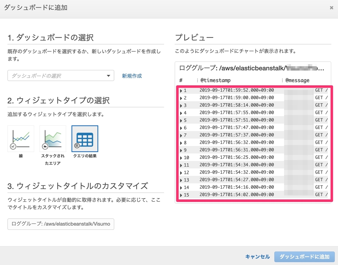
Task: Click the @timestamp column resize handle dots
Action: click(197, 80)
